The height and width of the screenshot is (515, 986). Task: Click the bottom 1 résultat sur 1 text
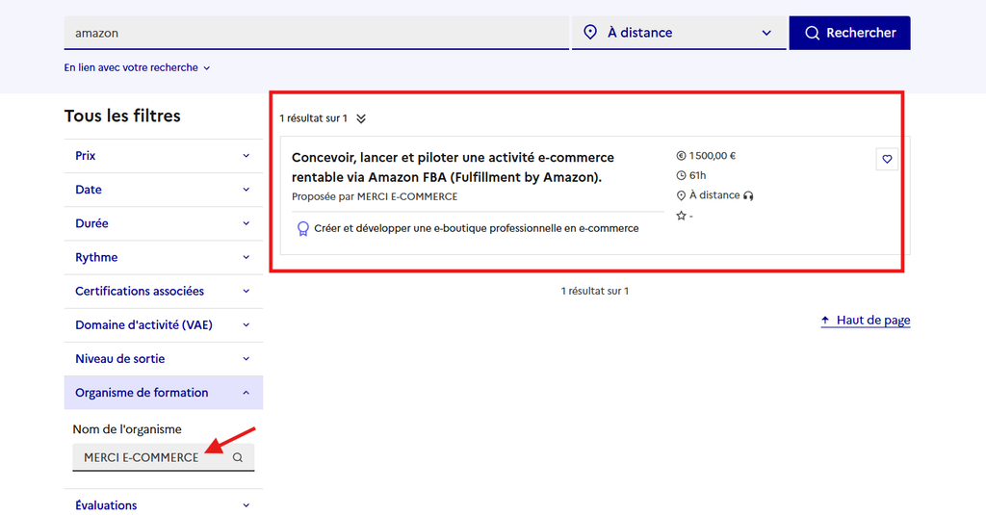[x=595, y=291]
